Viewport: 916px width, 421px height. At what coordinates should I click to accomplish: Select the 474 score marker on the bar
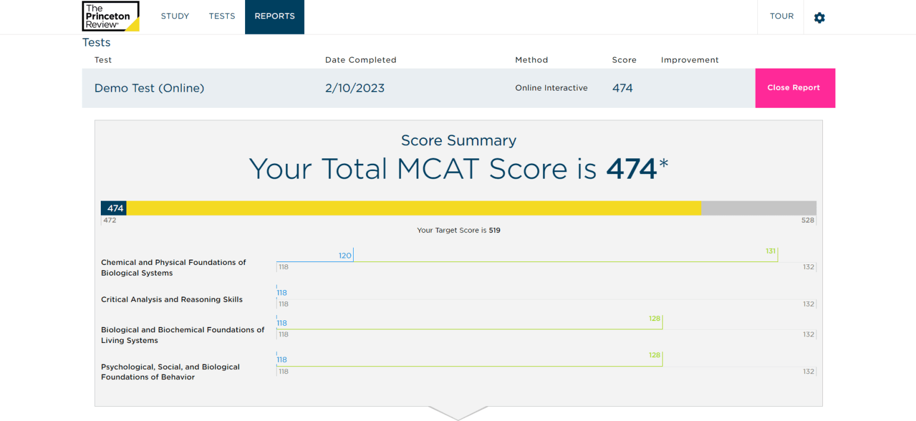(113, 208)
